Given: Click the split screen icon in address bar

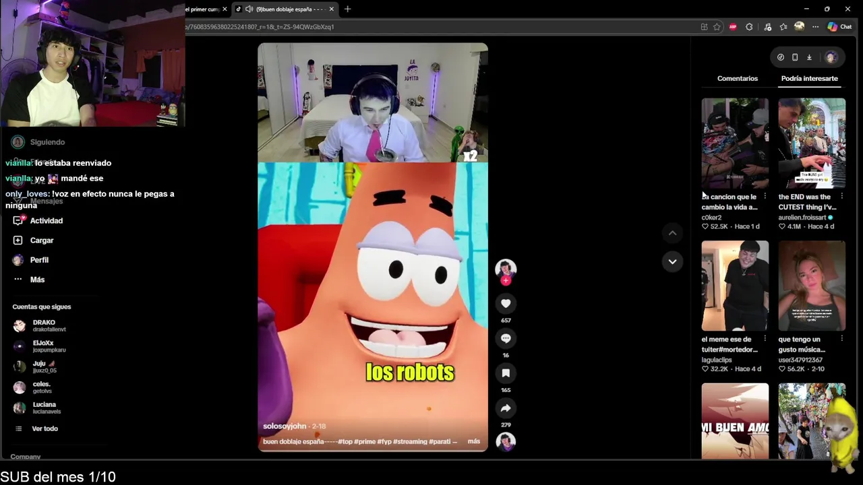Looking at the screenshot, I should click(704, 27).
